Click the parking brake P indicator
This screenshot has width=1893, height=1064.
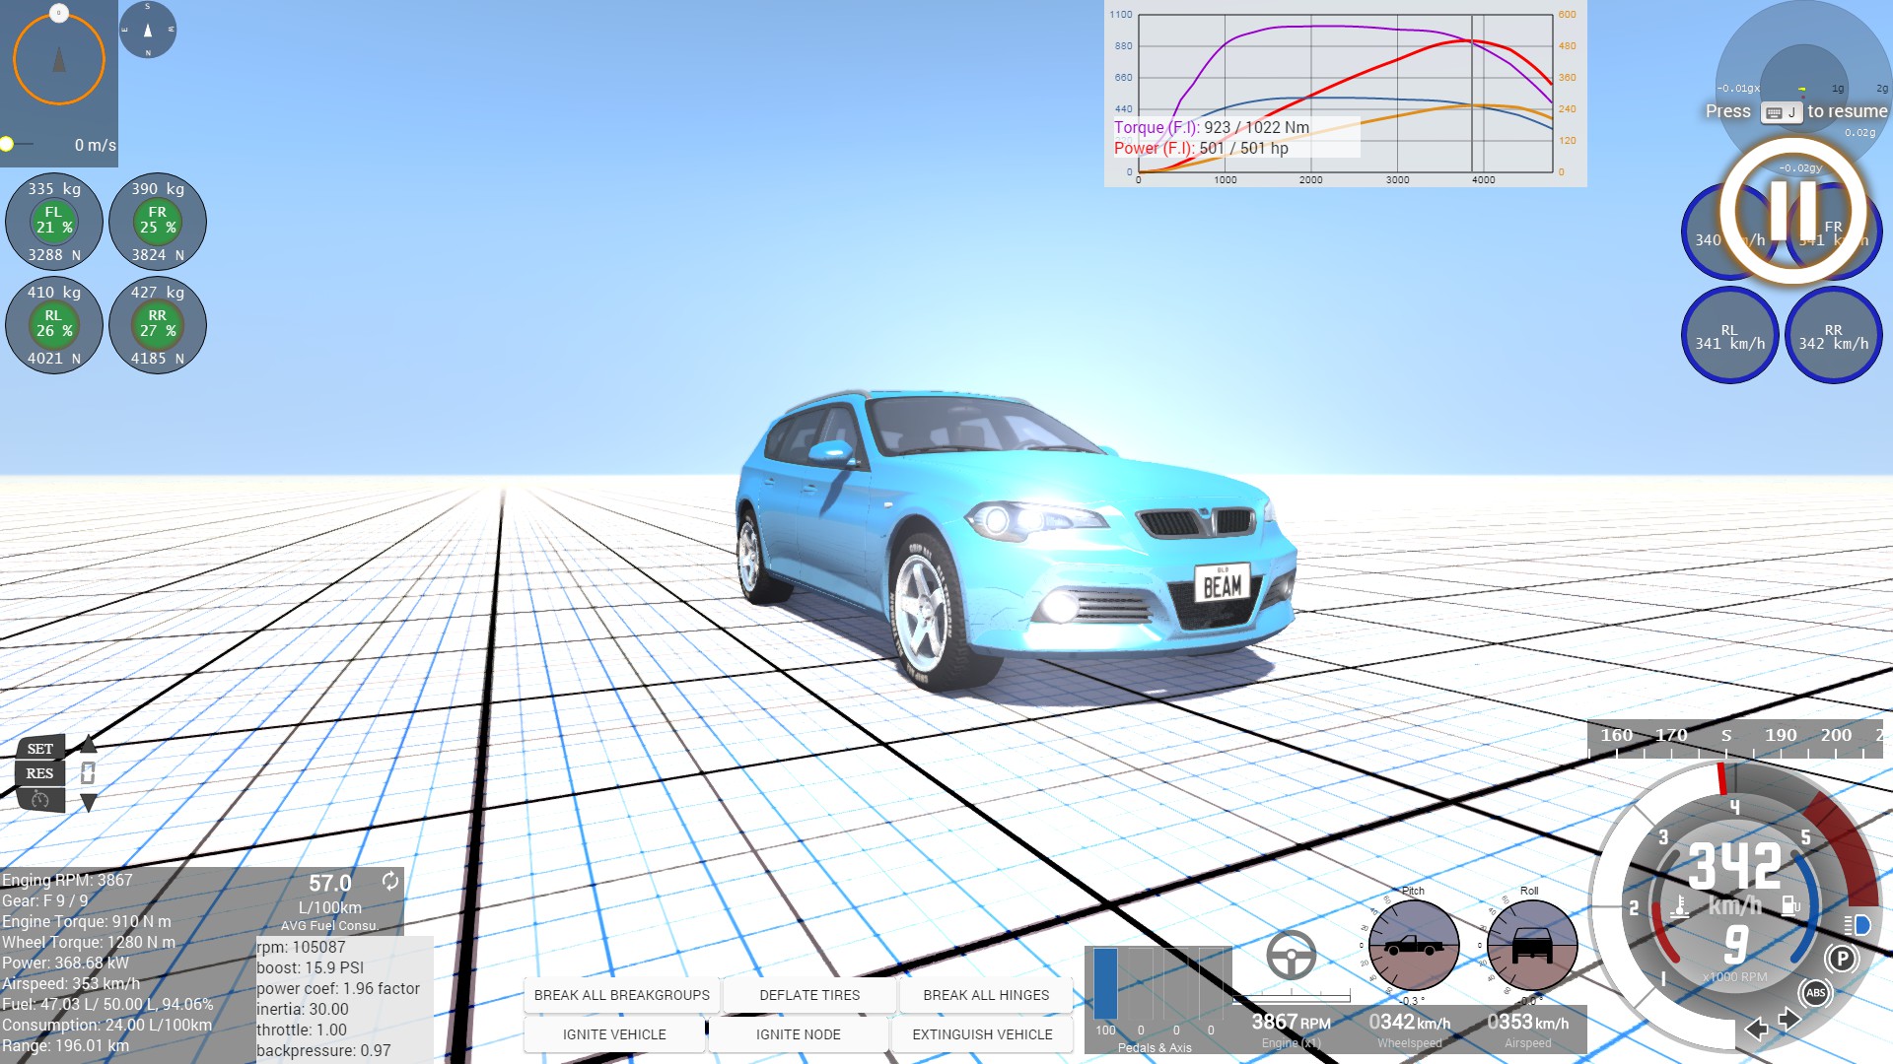click(1841, 959)
